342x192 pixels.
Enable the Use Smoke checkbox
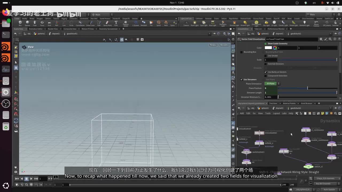pyautogui.click(x=266, y=56)
